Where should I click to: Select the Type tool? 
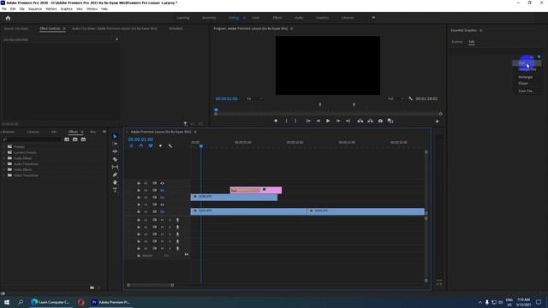pos(115,190)
